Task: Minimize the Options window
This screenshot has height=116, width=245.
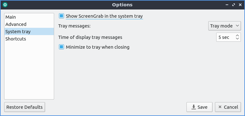Action: pos(227,5)
